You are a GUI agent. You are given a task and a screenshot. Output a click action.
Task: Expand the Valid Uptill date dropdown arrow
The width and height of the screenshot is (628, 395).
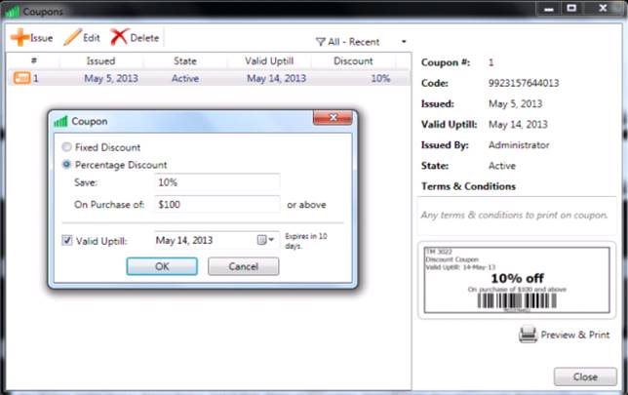coord(272,240)
